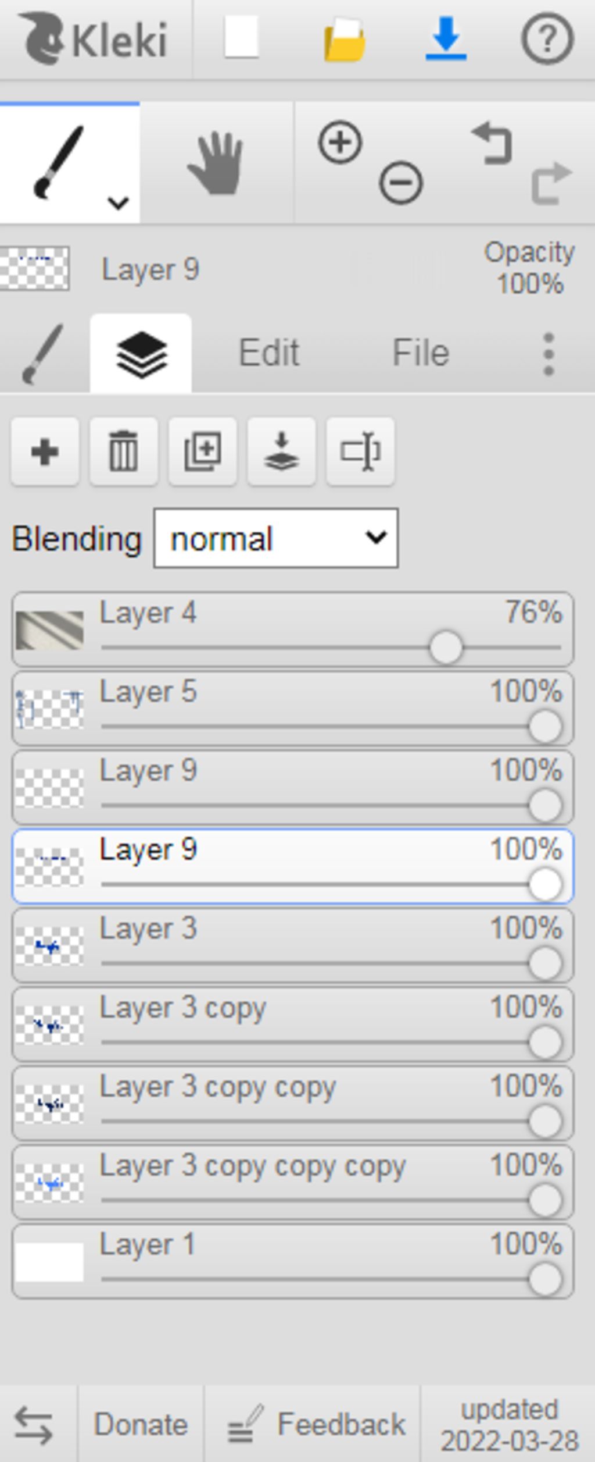The image size is (595, 1462).
Task: Open the three-dot more options menu
Action: pos(548,354)
